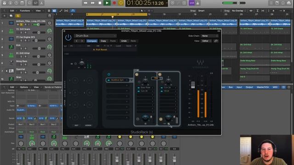Open the Note Pads icon
The image size is (294, 165).
click(277, 3)
